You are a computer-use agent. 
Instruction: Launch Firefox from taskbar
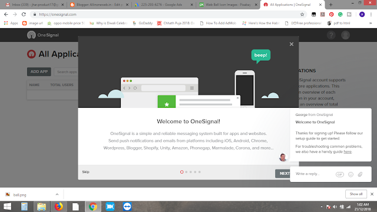click(58, 207)
